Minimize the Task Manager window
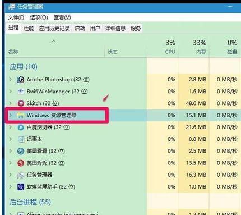The height and width of the screenshot is (215, 241). (230, 7)
